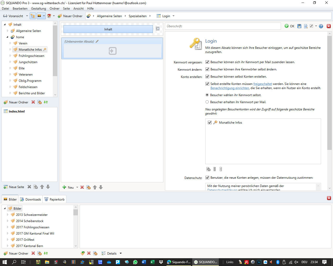This screenshot has height=266, width=333.
Task: Open the Bearbeiten menu
Action: click(x=20, y=9)
